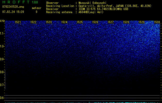Click the Receiver field label

pos(52,9)
